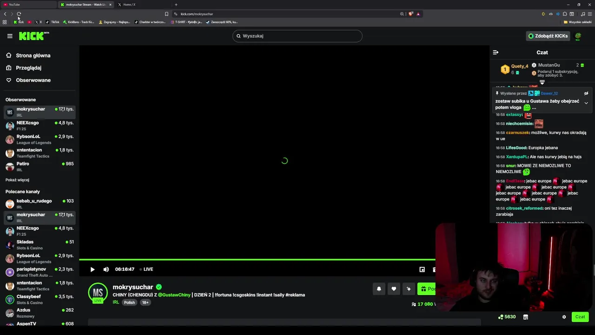Switch to the YouTube browser tab
This screenshot has height=335, width=595.
pos(28,5)
